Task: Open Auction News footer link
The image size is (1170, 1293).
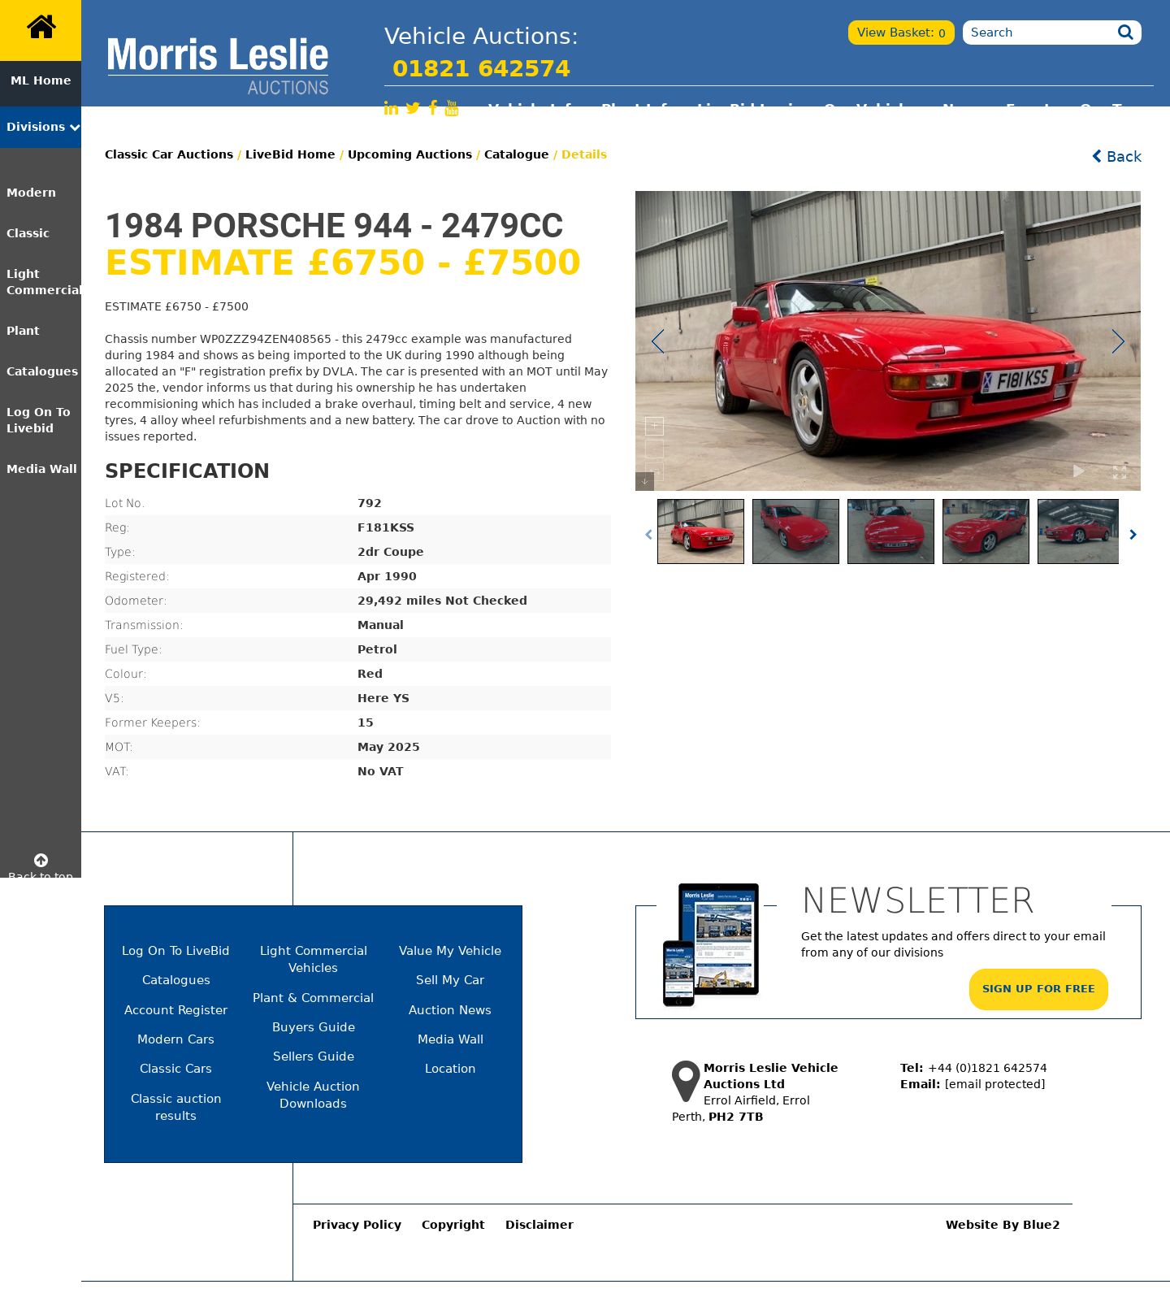Action: (450, 1010)
